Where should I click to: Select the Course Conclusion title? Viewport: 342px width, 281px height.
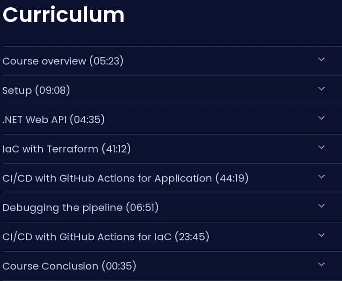[x=69, y=266]
